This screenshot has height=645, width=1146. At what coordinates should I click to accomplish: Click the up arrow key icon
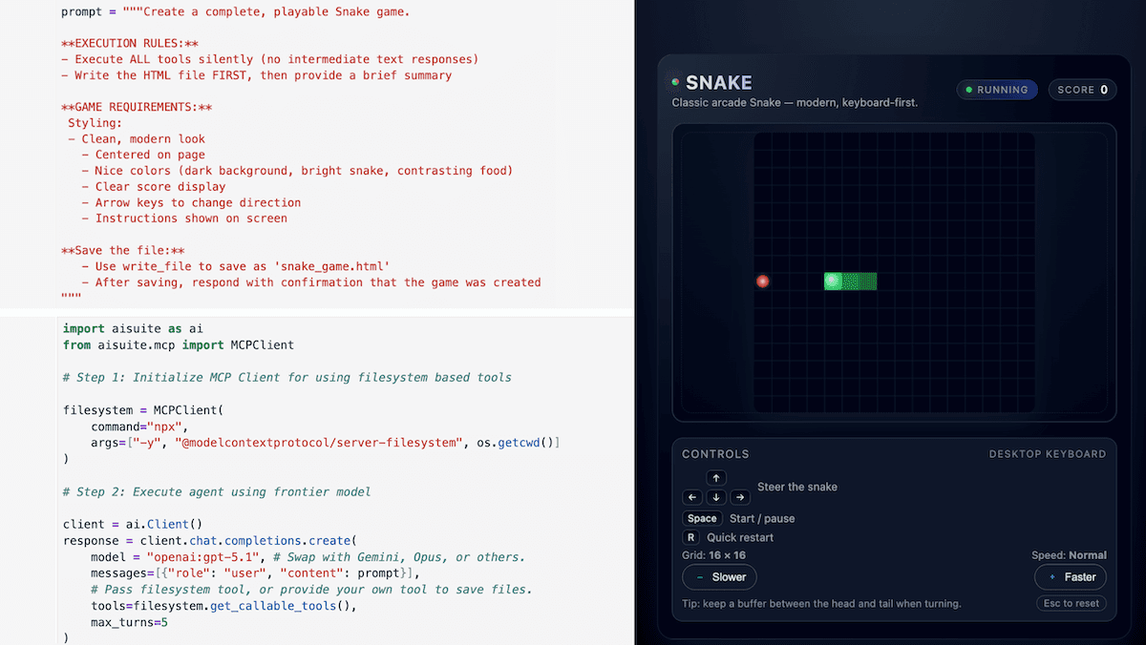pos(716,477)
